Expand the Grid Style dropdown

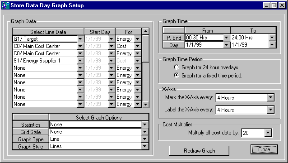145,132
